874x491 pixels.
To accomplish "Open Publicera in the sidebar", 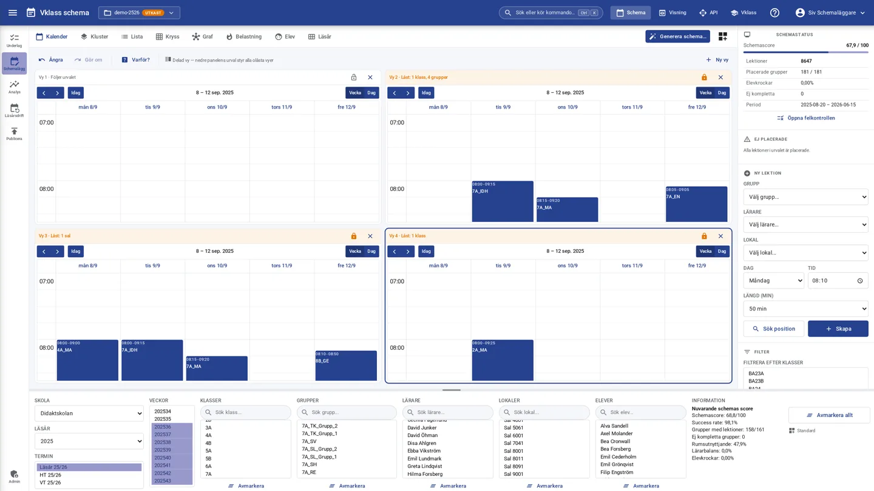I will click(14, 134).
